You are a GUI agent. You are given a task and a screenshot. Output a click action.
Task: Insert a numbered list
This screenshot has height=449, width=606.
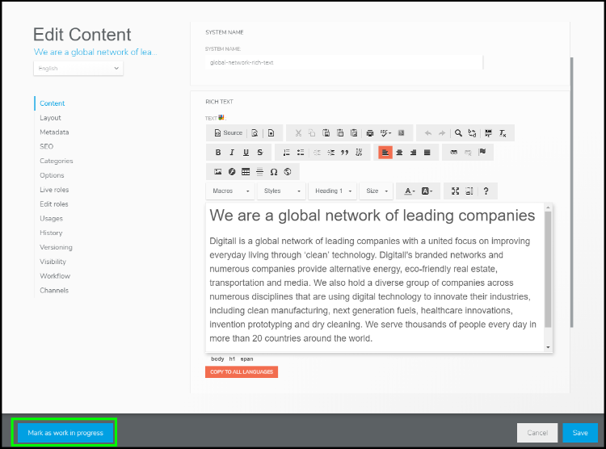pos(286,153)
